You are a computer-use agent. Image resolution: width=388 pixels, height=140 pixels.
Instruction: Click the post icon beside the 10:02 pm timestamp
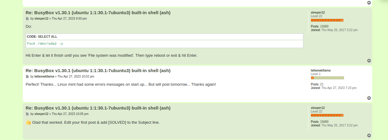pyautogui.click(x=27, y=77)
